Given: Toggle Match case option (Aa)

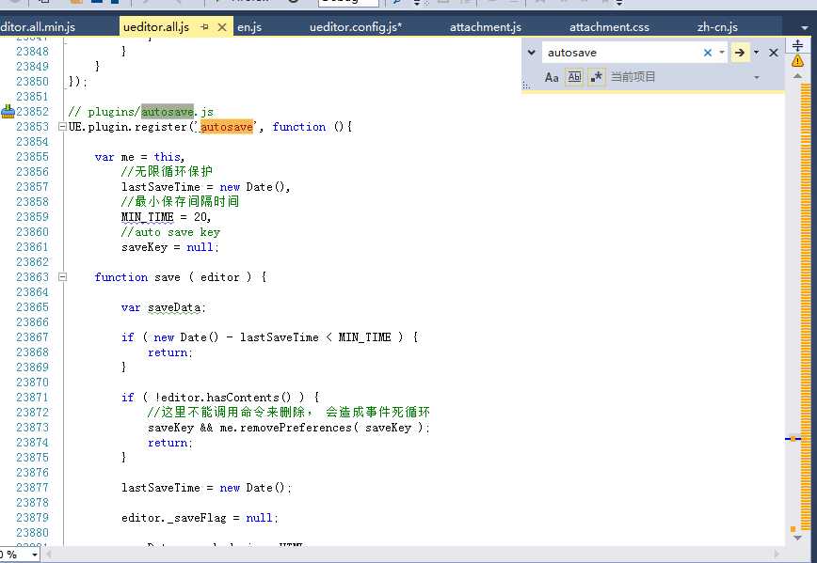Looking at the screenshot, I should point(552,77).
